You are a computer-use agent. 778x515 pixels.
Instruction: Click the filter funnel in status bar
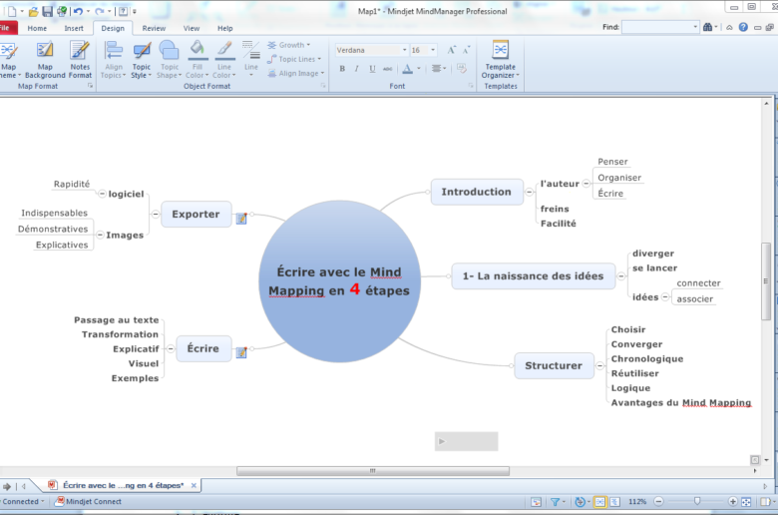[x=556, y=502]
